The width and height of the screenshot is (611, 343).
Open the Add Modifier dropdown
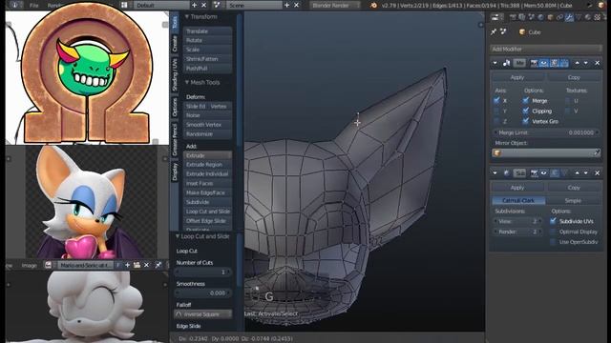[x=545, y=50]
